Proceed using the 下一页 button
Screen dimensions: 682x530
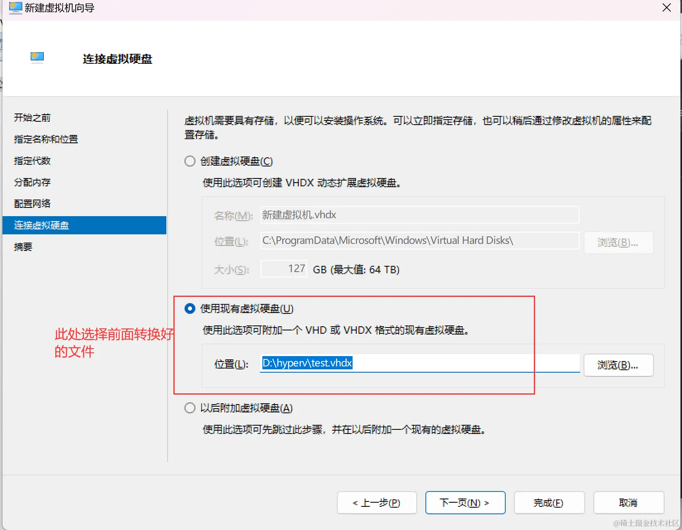coord(465,503)
